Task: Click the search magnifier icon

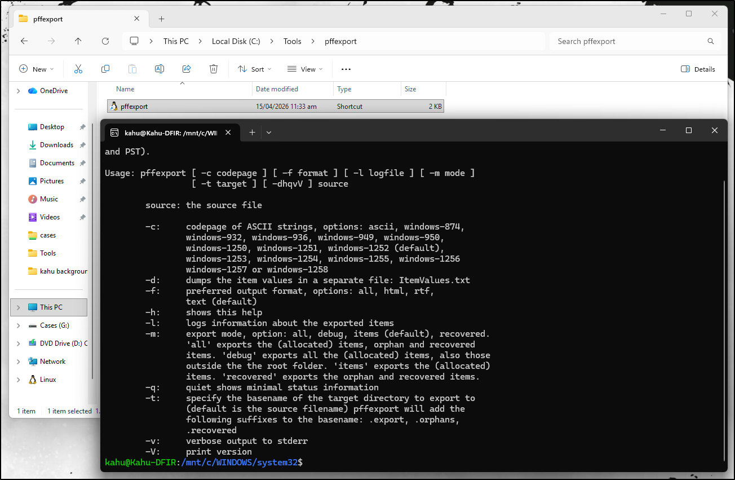Action: click(711, 41)
